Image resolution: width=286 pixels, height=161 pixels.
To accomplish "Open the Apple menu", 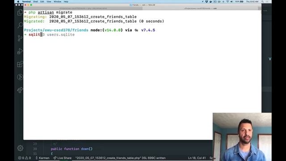I will click(18, 1).
